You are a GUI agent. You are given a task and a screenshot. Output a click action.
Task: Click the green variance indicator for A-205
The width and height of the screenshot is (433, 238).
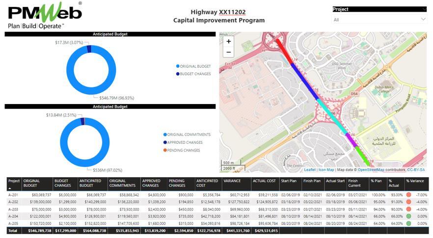click(408, 222)
